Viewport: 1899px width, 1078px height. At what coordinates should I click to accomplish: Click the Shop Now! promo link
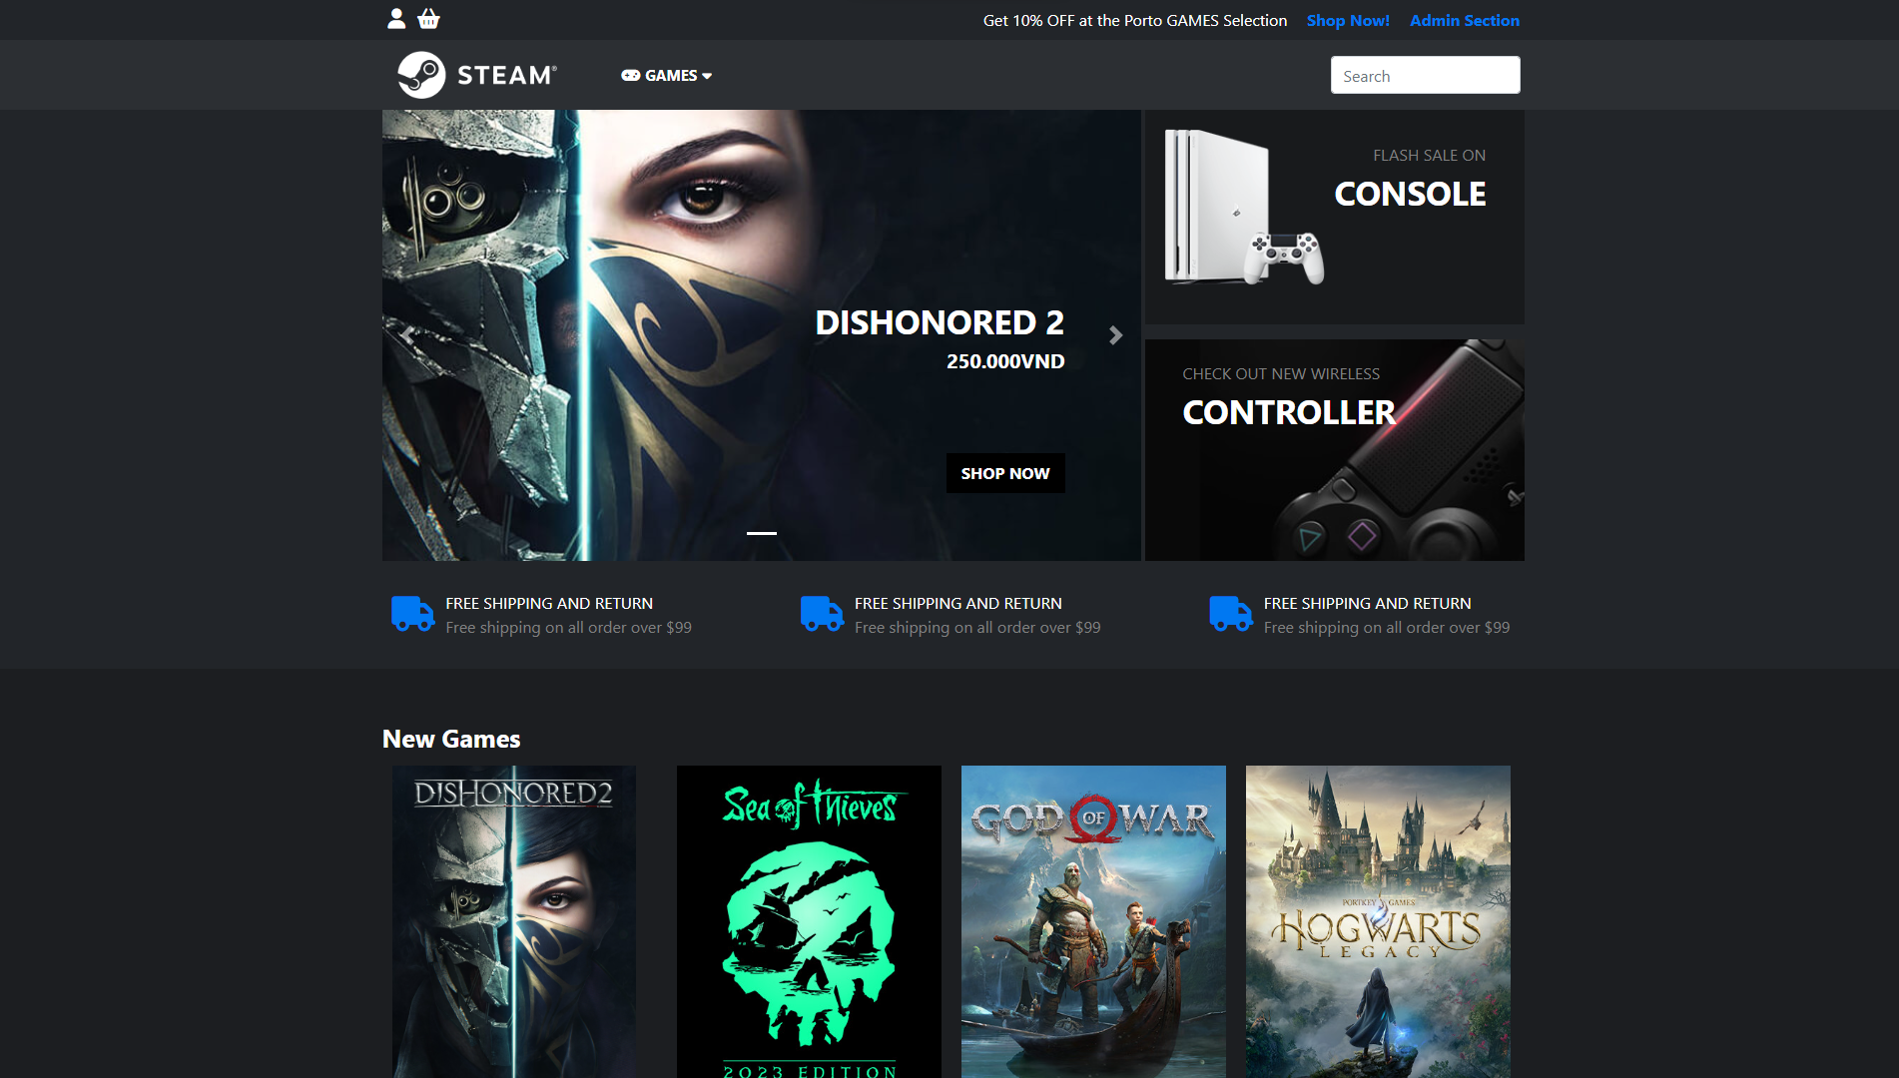click(1347, 21)
